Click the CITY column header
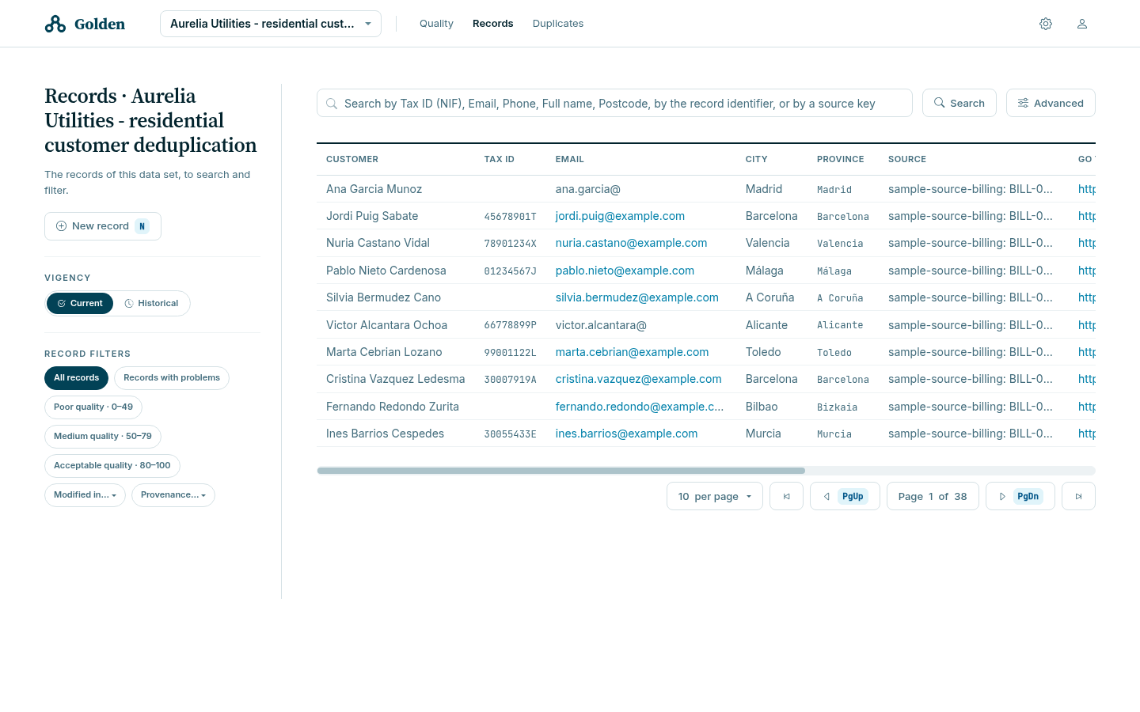Screen dimensions: 1140x712 point(757,159)
